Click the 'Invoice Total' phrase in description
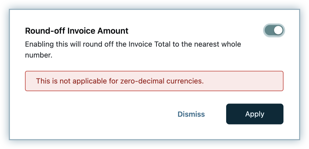The height and width of the screenshot is (149, 309). [x=149, y=44]
